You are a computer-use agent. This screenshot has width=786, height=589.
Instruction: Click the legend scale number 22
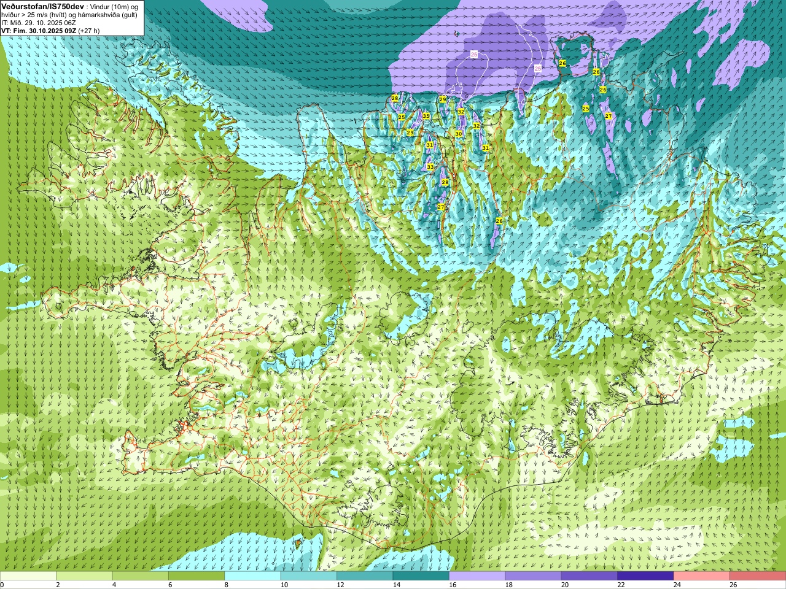coord(621,585)
